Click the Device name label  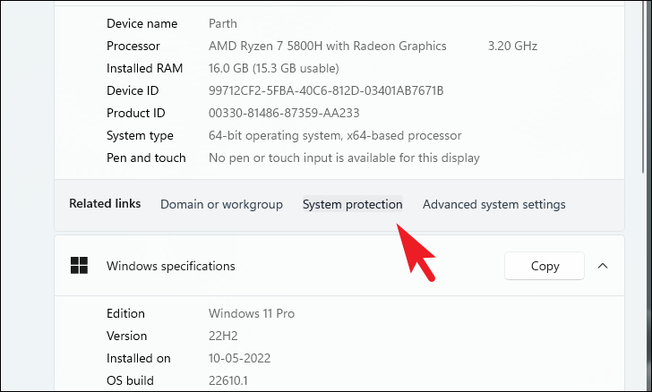click(x=142, y=23)
